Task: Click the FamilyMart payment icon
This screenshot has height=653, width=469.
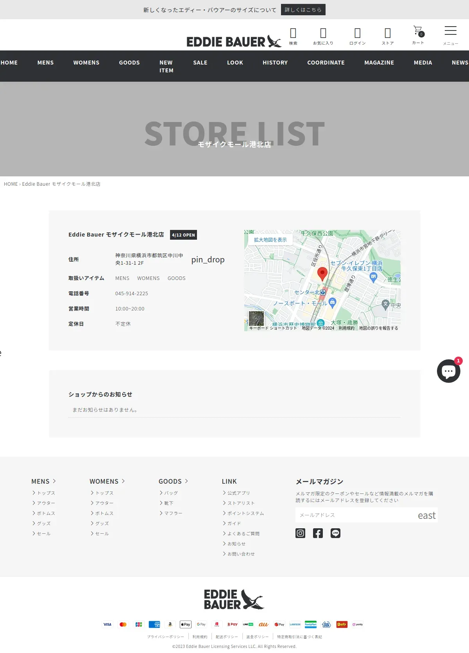Action: coord(311,624)
